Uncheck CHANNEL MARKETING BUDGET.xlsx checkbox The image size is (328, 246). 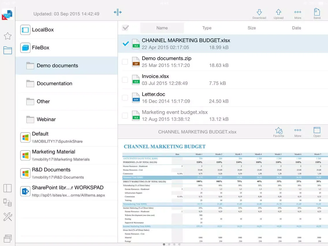126,44
